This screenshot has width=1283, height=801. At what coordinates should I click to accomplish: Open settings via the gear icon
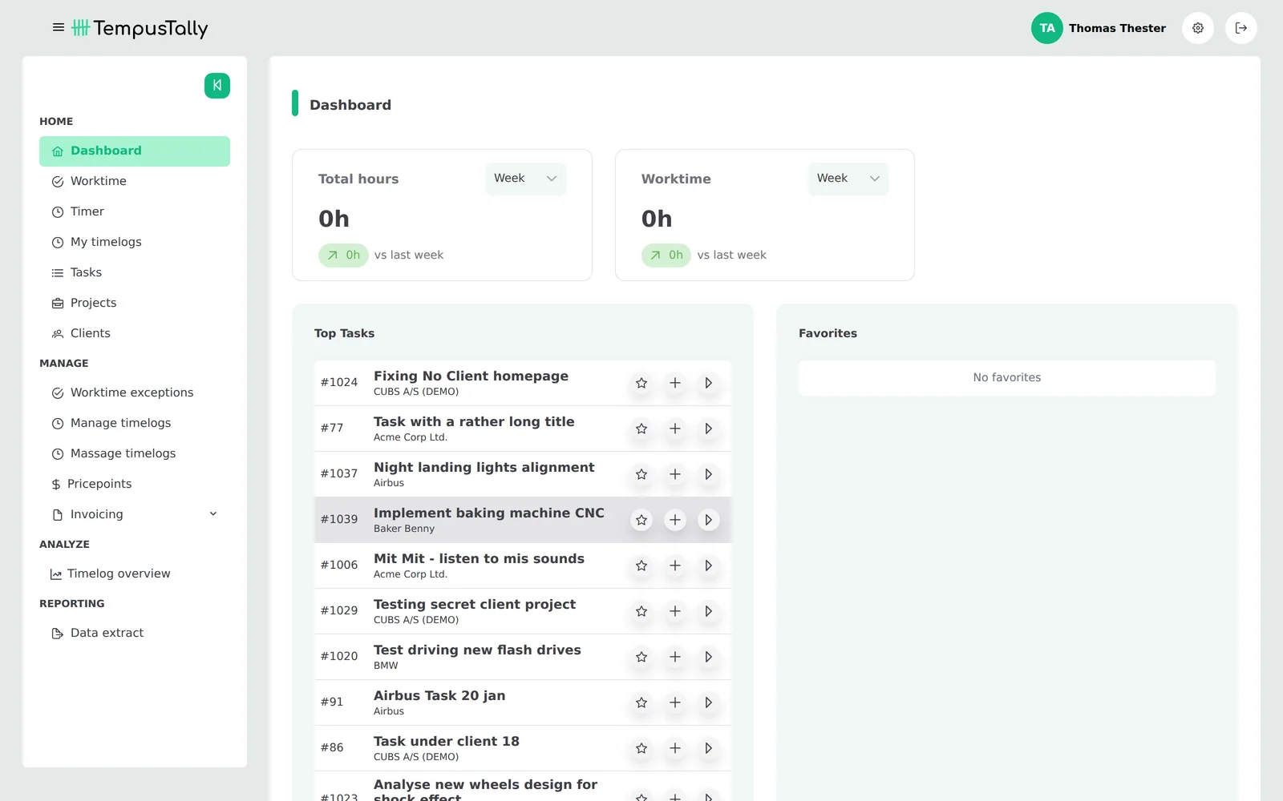click(1198, 28)
